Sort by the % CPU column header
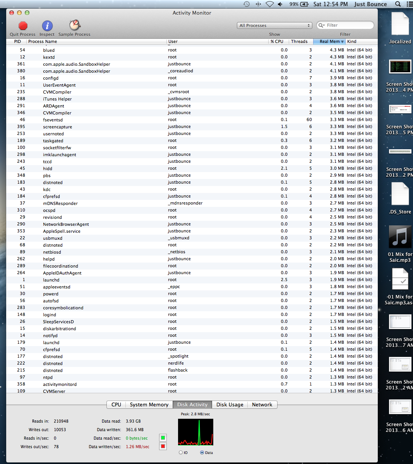Viewport: 413px width, 464px height. (x=279, y=41)
